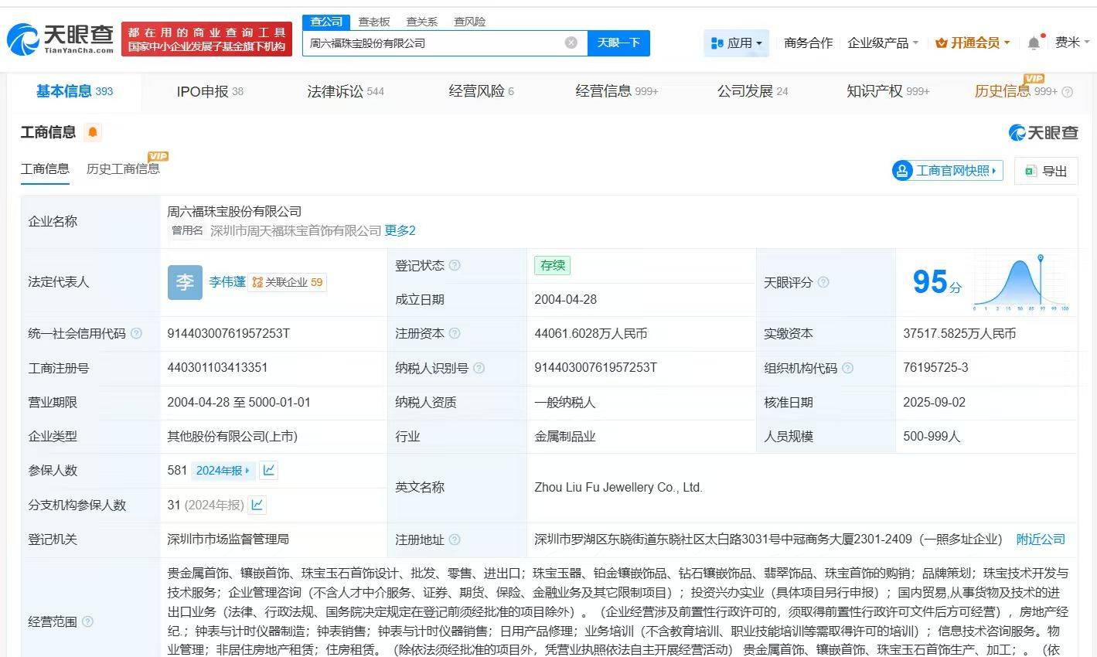
Task: Click the 天眼一下 search button
Action: point(618,43)
